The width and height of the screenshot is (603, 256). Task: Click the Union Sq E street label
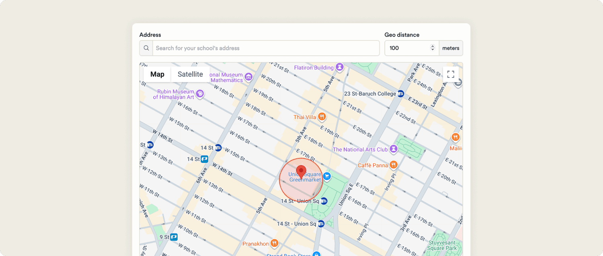tap(345, 195)
